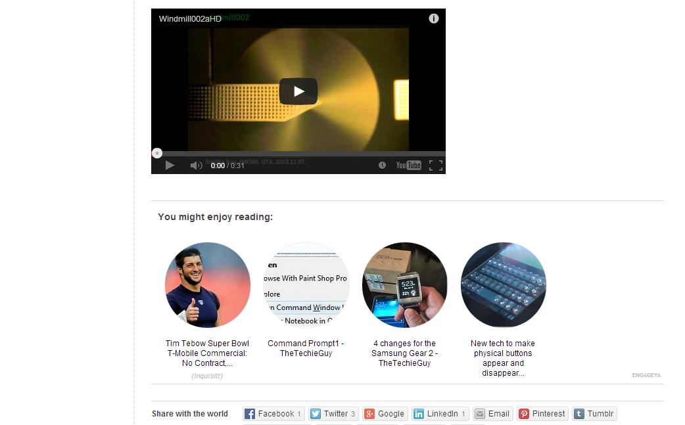
Task: Open the Command Prompt1 - TheTechieGuy link
Action: point(306,348)
